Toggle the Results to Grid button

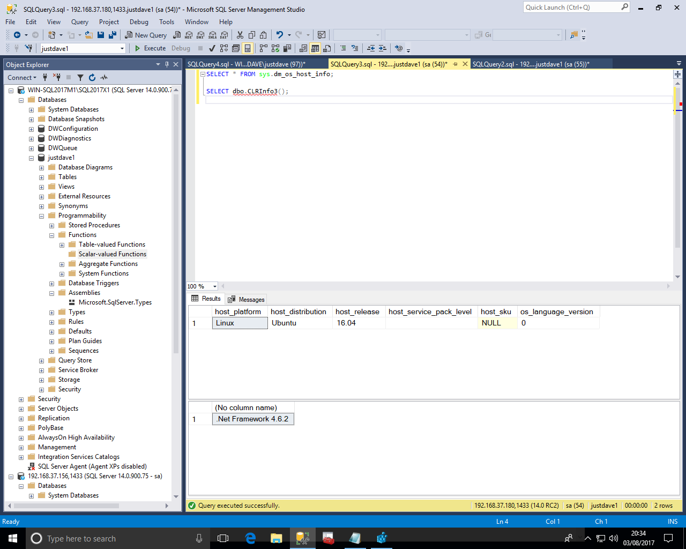point(315,48)
